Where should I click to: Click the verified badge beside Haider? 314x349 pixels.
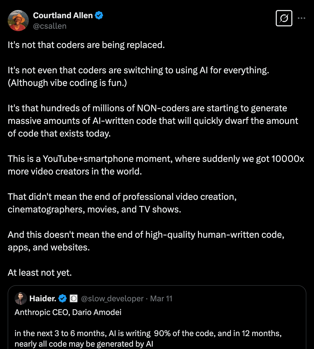(63, 298)
